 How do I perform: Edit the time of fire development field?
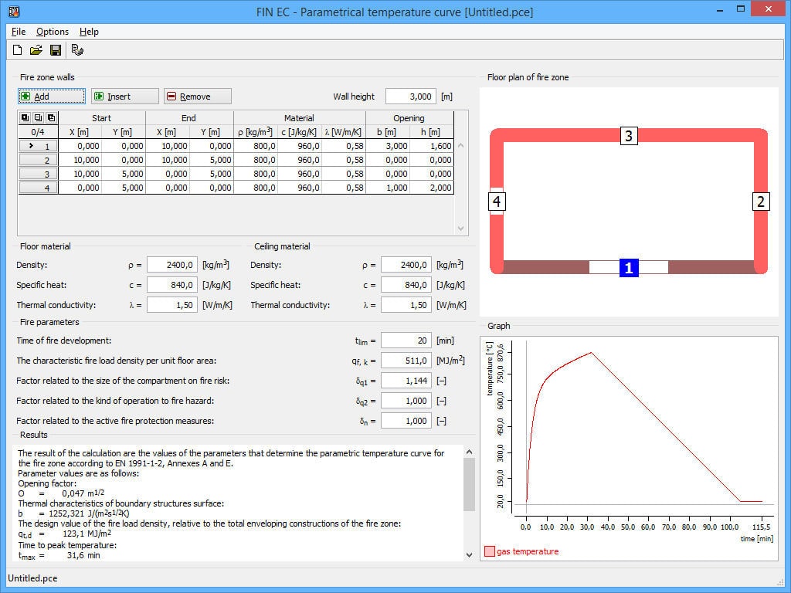pyautogui.click(x=406, y=341)
